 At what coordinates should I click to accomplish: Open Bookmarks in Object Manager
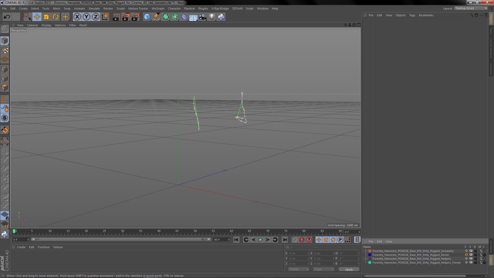pyautogui.click(x=426, y=15)
